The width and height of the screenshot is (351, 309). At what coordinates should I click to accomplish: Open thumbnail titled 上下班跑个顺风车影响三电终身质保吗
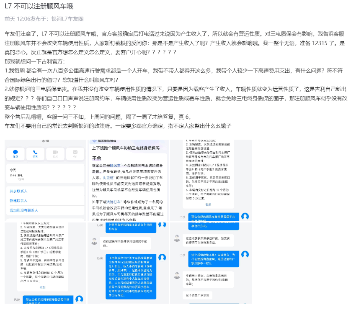[127, 181]
